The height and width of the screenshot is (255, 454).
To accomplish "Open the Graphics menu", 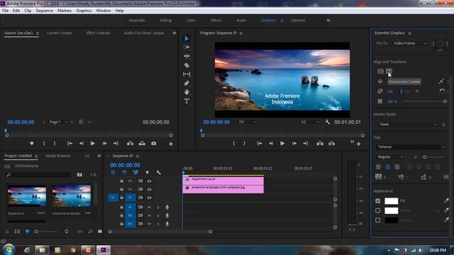I will pos(84,11).
